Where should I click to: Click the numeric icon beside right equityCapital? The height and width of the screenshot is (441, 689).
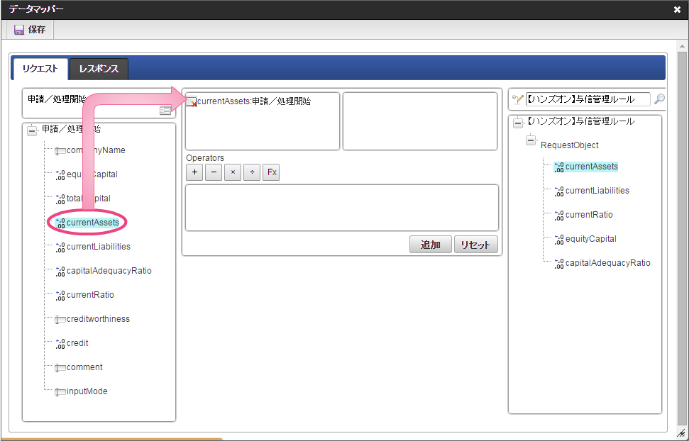(559, 240)
